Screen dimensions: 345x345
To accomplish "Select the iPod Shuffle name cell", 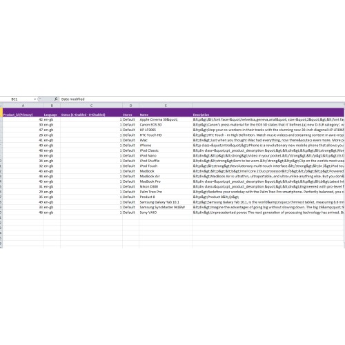I will tap(166, 161).
